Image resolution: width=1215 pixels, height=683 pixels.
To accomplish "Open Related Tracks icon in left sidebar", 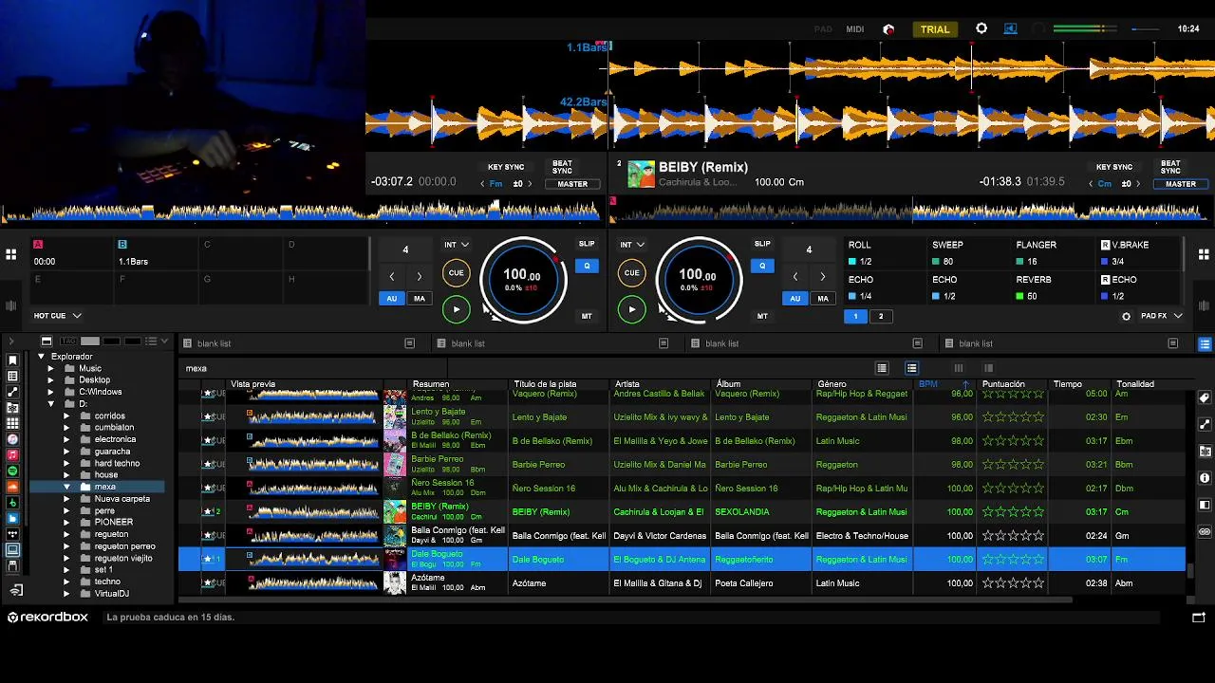I will (x=12, y=392).
